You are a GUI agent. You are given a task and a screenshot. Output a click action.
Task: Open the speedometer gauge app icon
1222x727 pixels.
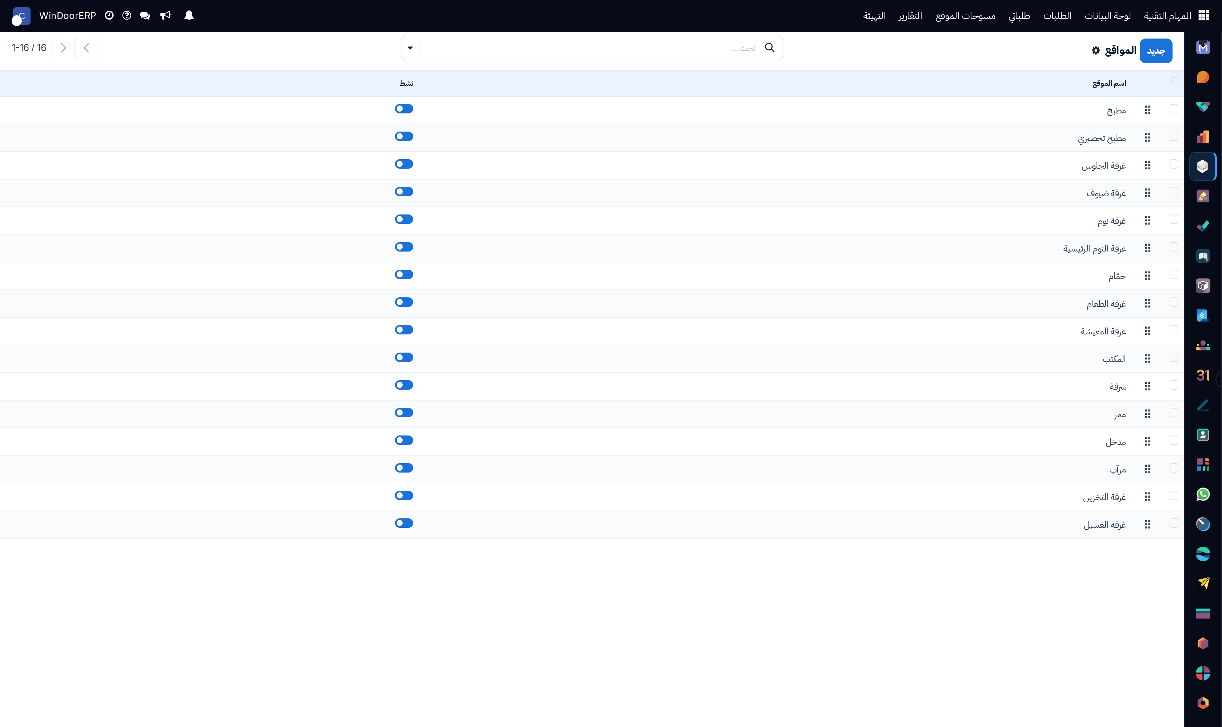click(1203, 524)
